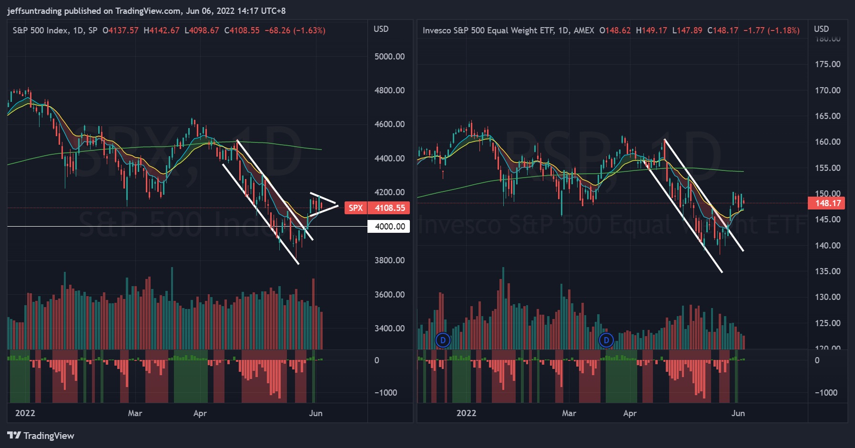Click the 3600.00 price axis label

pyautogui.click(x=389, y=295)
